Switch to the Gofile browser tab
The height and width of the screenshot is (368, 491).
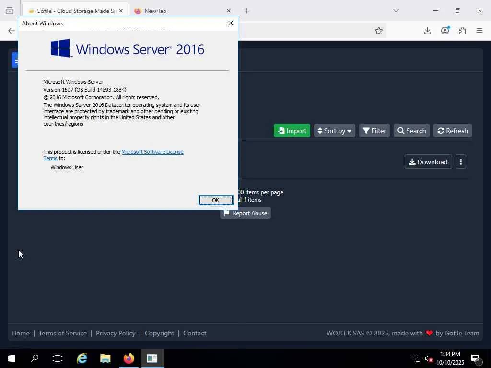click(75, 11)
